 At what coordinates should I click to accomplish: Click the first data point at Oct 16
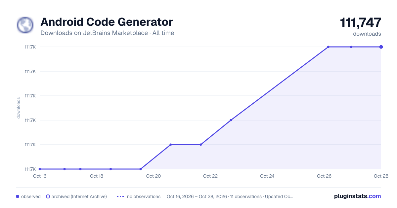pos(40,169)
